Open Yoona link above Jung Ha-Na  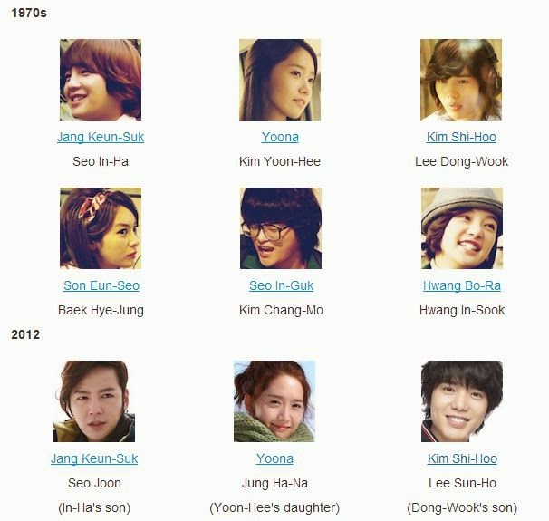point(274,458)
